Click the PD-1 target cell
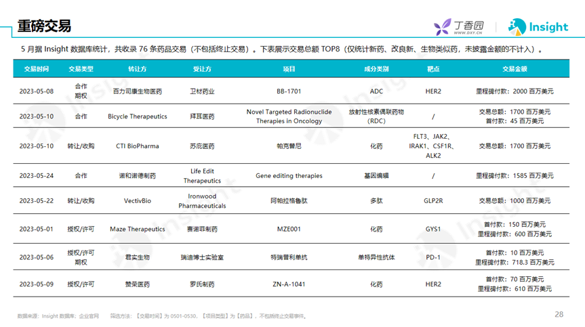 click(x=433, y=257)
